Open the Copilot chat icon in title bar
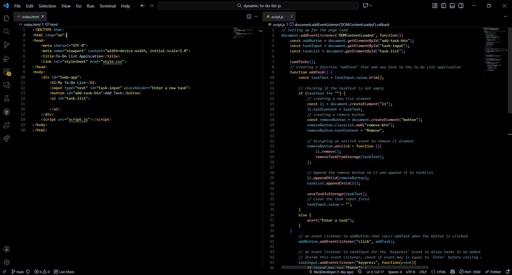Screen dimensions: 512x275 (366, 6)
